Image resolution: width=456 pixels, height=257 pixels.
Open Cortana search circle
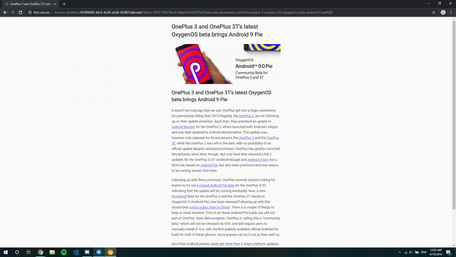(17, 252)
